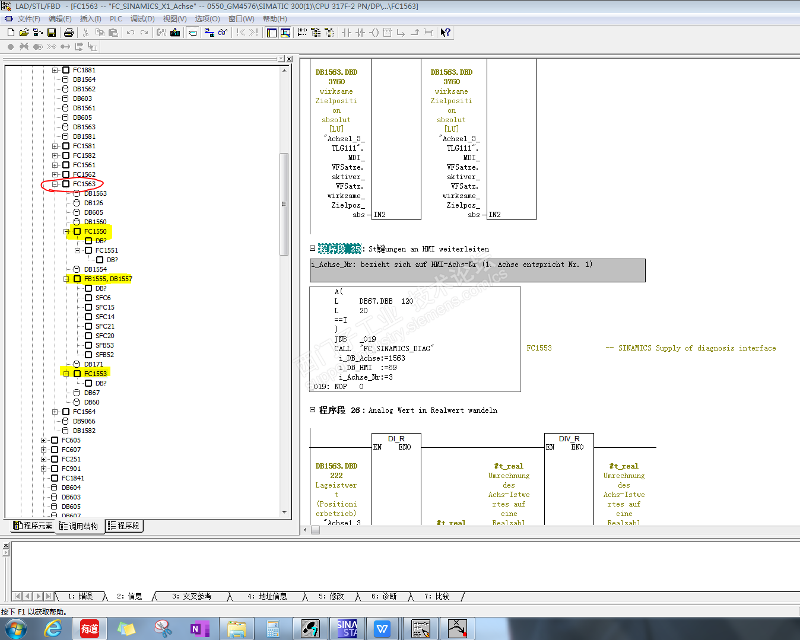
Task: Click the context Help pointer icon
Action: [x=446, y=33]
